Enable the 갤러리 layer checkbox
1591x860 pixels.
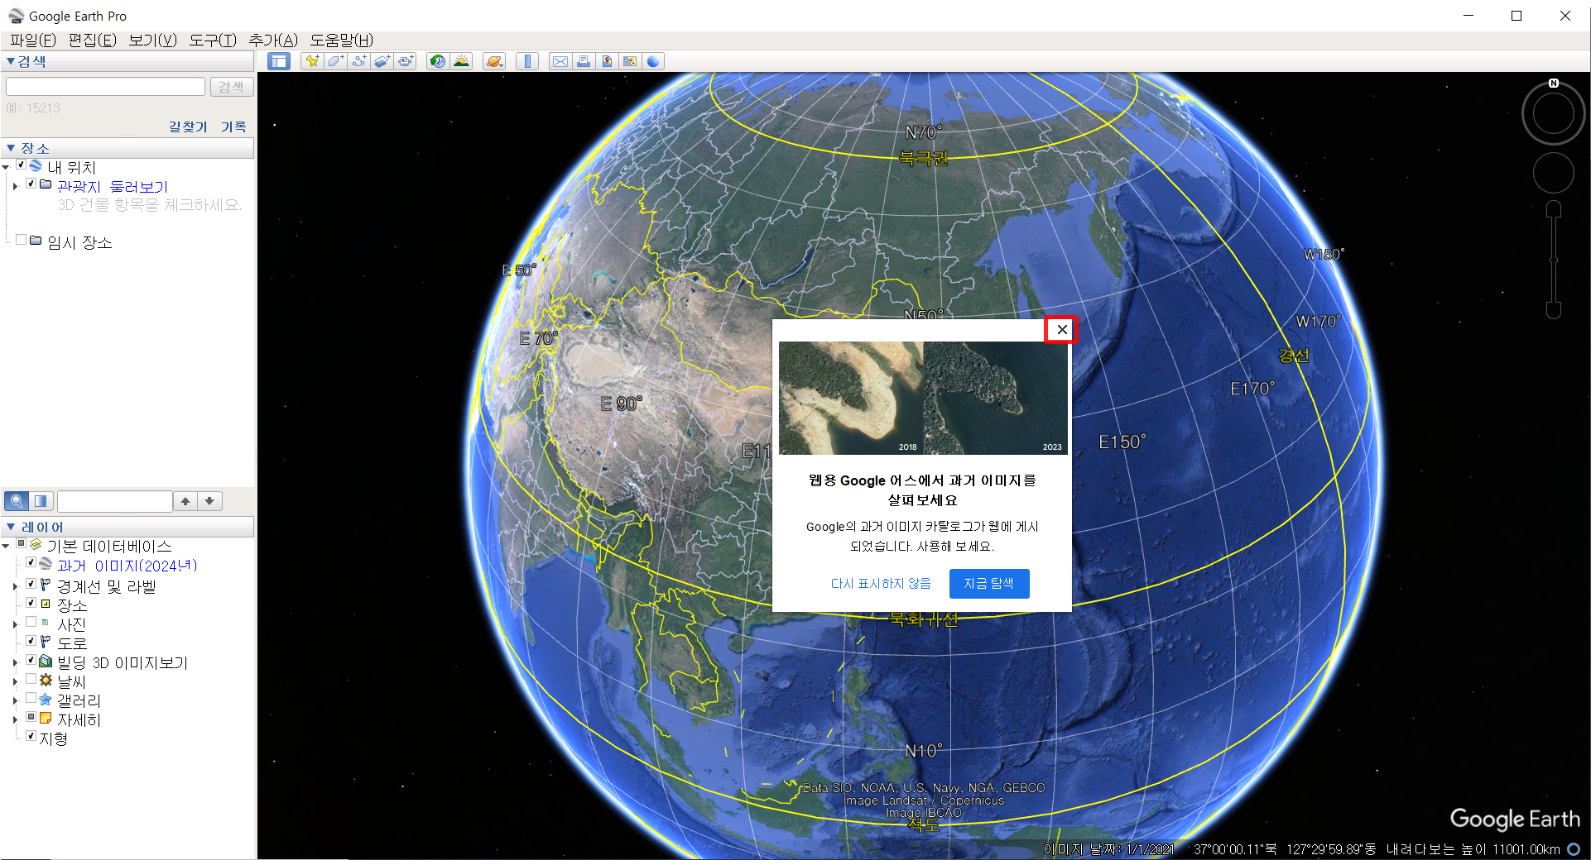31,699
